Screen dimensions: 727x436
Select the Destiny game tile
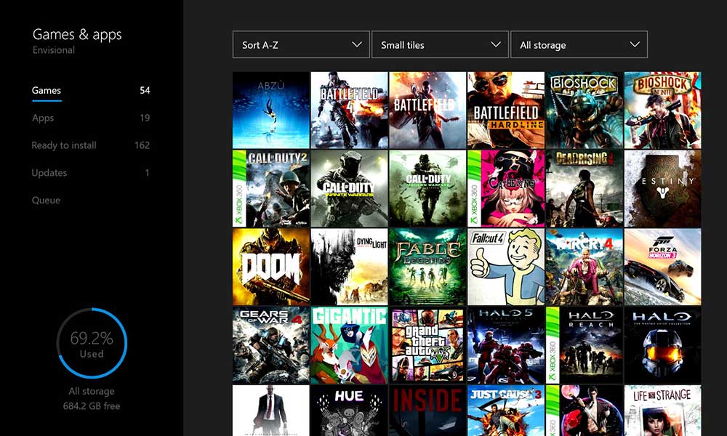(662, 188)
